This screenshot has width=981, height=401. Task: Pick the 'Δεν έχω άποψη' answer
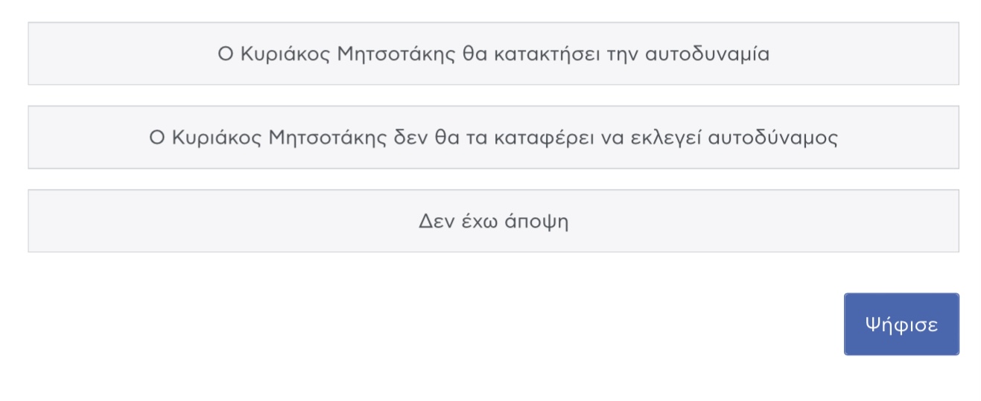click(x=493, y=221)
